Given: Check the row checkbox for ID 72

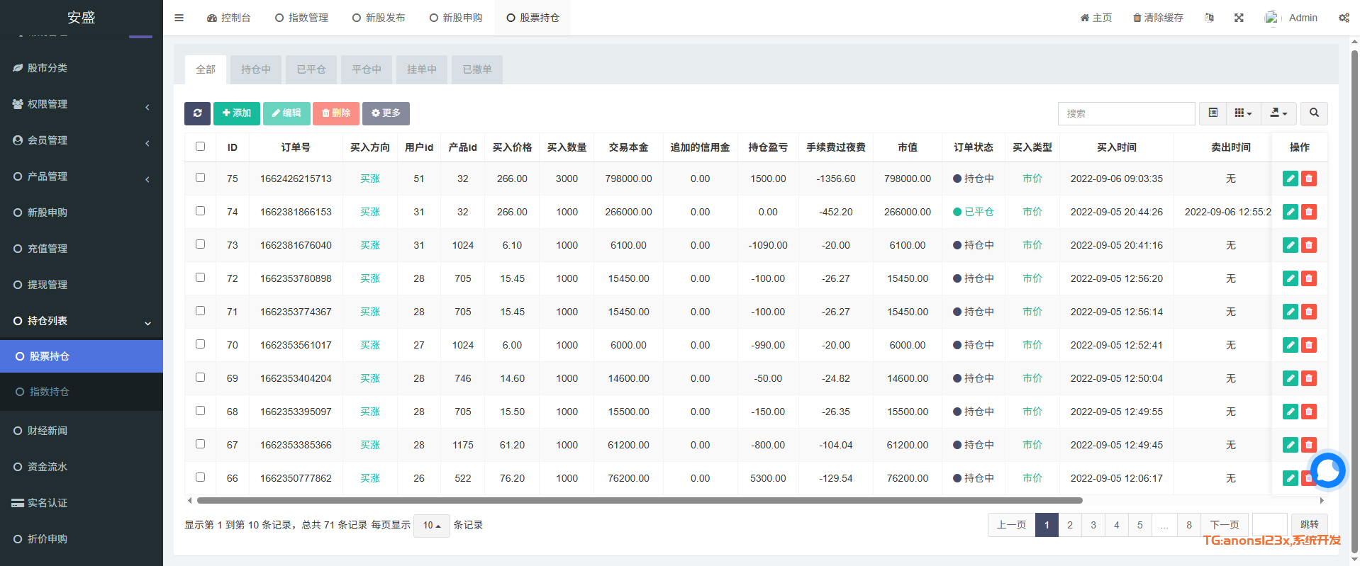Looking at the screenshot, I should pyautogui.click(x=200, y=278).
